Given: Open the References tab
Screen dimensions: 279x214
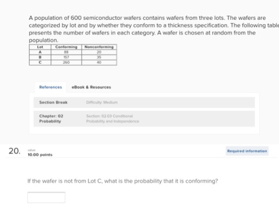Looking at the screenshot, I should coord(50,87).
